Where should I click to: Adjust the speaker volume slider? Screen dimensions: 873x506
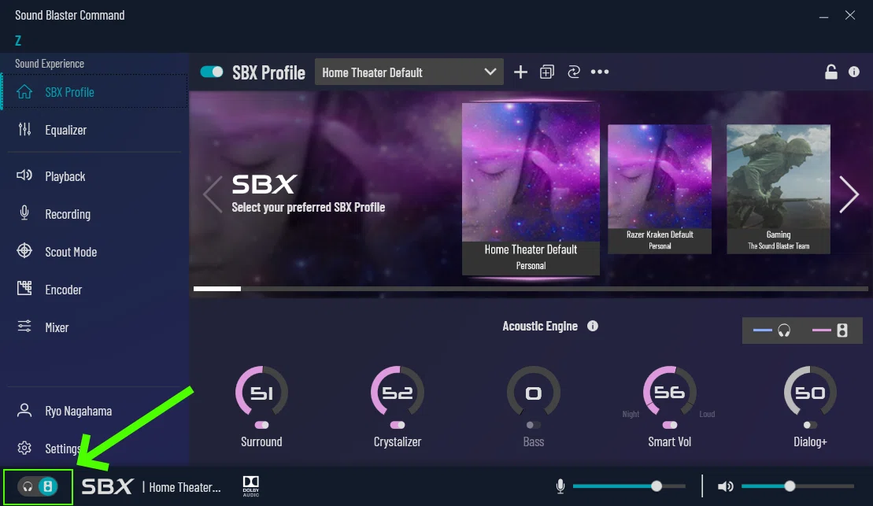[797, 486]
